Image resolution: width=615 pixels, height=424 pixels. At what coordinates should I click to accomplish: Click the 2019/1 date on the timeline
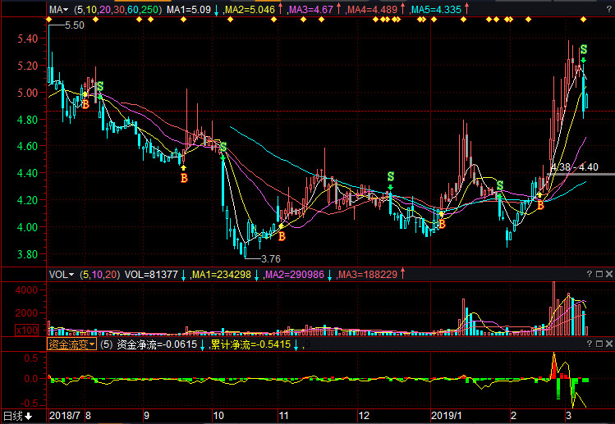tap(447, 416)
